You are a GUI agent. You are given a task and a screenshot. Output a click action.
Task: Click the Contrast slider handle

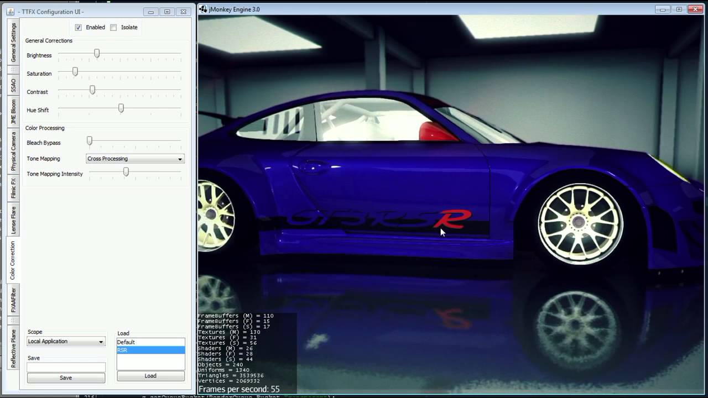click(x=92, y=90)
